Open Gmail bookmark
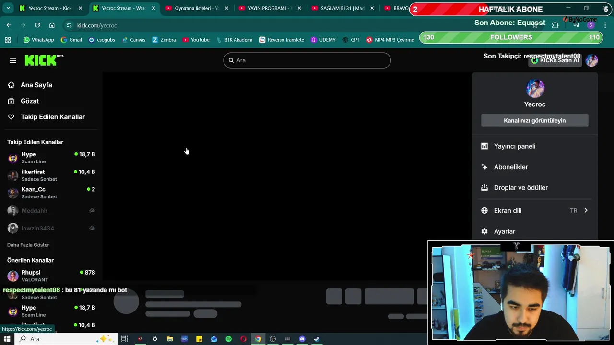The height and width of the screenshot is (345, 614). pos(71,40)
